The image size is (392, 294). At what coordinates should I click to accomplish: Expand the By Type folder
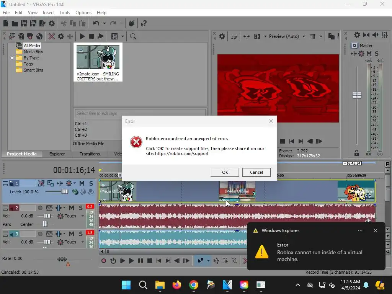[x=12, y=58]
